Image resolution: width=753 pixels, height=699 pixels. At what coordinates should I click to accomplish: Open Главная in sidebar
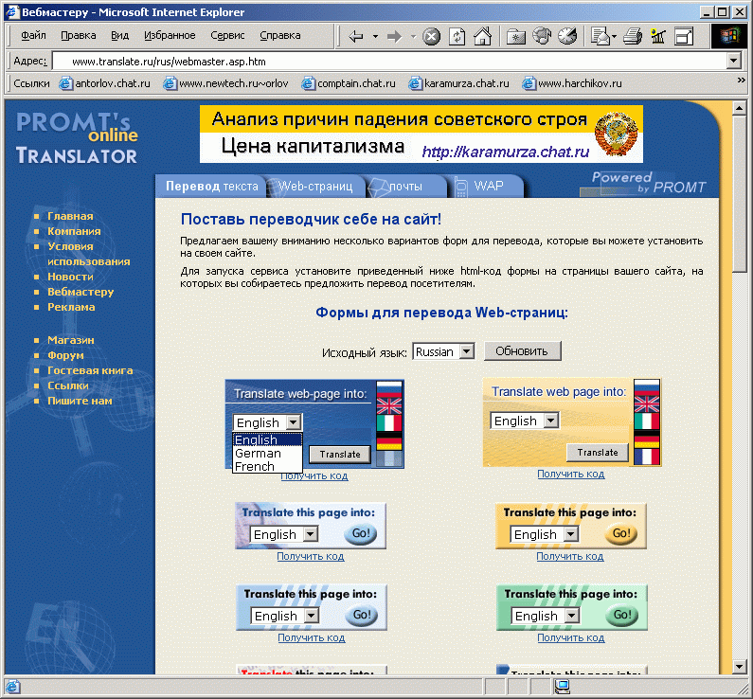(x=70, y=216)
